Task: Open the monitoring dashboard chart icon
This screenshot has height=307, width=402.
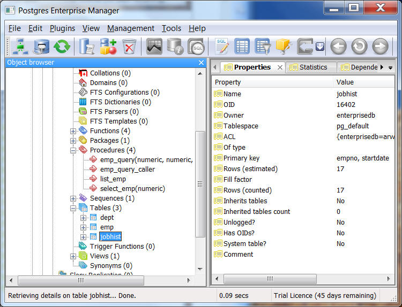Action: tap(154, 47)
